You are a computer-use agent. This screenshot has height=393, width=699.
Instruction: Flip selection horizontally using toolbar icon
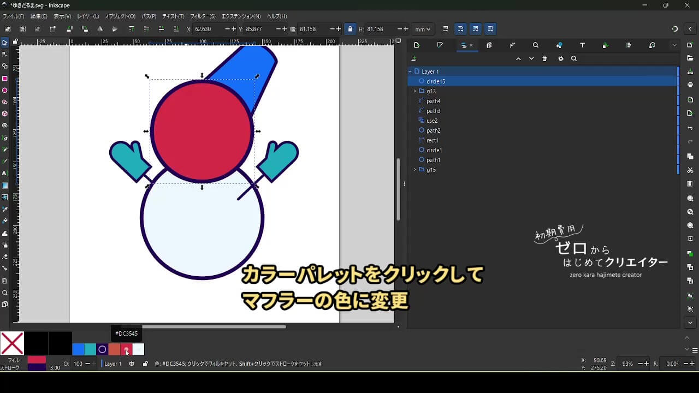coord(99,29)
